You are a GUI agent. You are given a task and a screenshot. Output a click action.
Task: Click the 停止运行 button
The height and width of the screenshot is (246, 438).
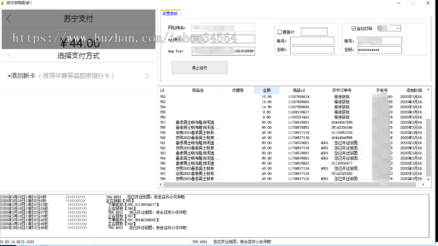pyautogui.click(x=200, y=68)
